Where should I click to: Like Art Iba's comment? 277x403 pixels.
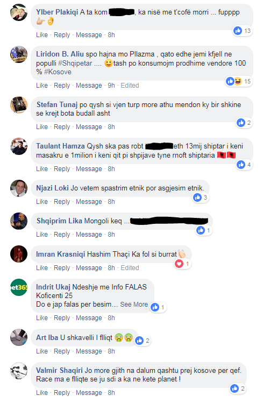click(42, 351)
